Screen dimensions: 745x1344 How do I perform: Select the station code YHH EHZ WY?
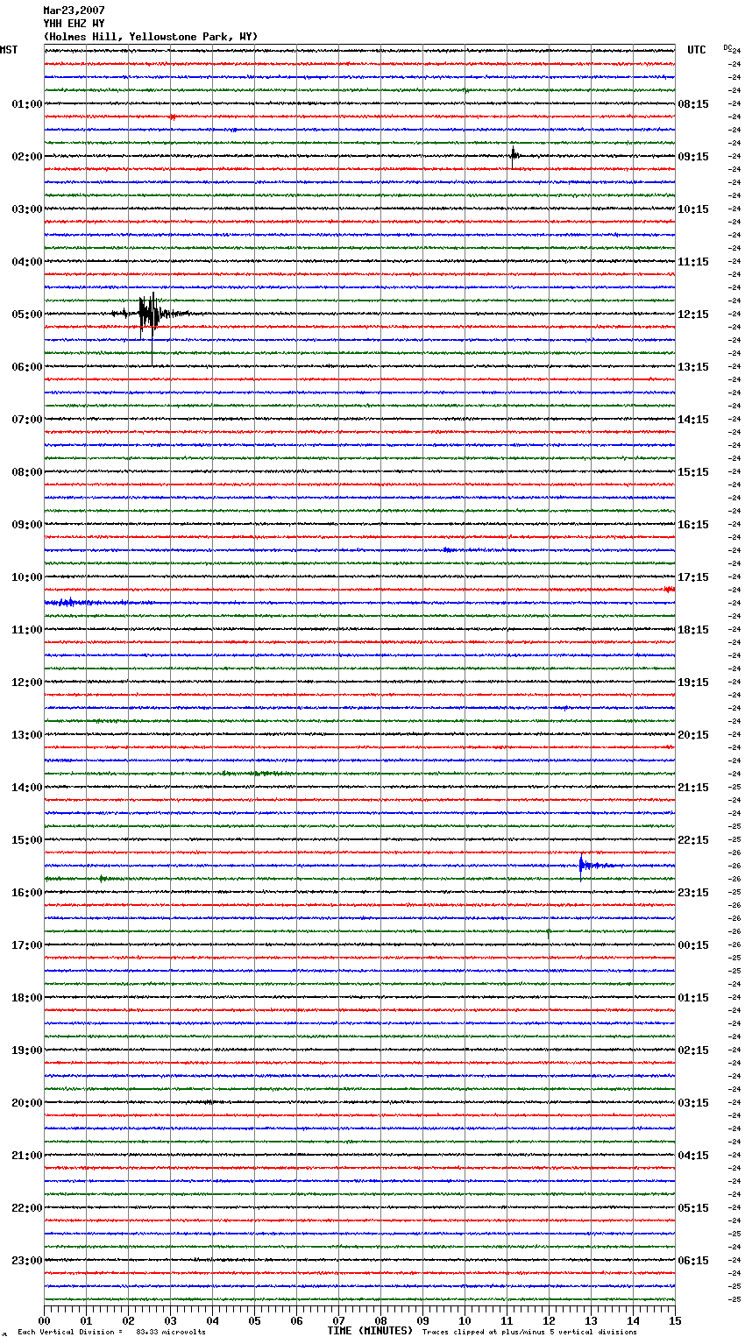click(x=74, y=24)
